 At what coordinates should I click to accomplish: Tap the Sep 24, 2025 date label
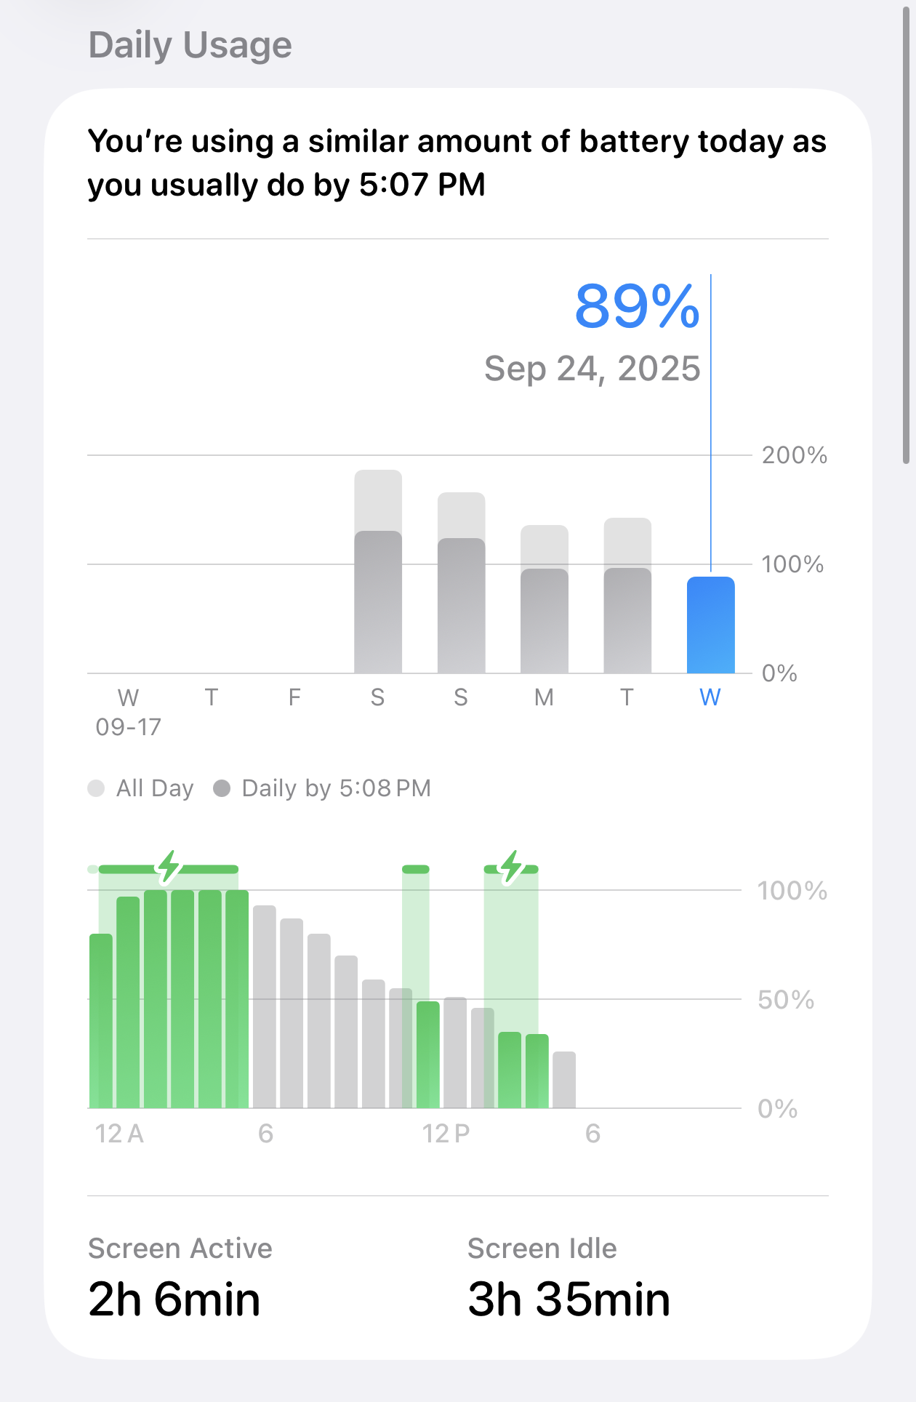(592, 369)
